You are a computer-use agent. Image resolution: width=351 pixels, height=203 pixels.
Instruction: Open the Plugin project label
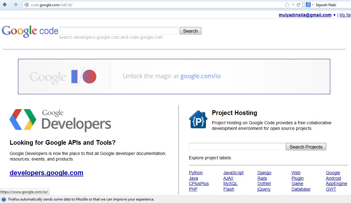point(297,178)
